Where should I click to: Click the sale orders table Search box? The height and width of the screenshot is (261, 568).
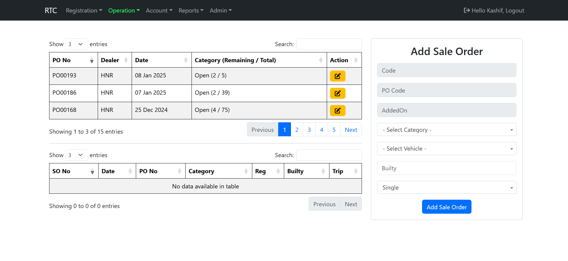[329, 155]
